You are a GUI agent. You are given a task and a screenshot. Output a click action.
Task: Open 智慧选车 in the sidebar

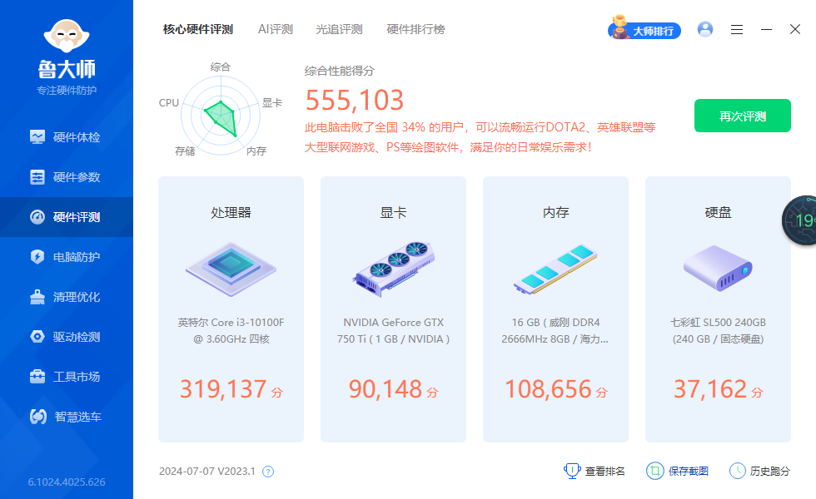point(66,417)
